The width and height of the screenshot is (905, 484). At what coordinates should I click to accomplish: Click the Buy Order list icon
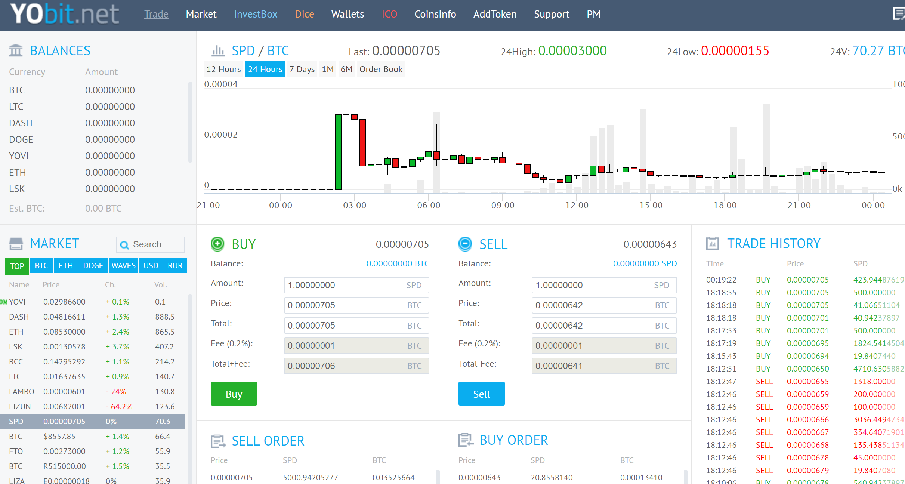pyautogui.click(x=466, y=440)
